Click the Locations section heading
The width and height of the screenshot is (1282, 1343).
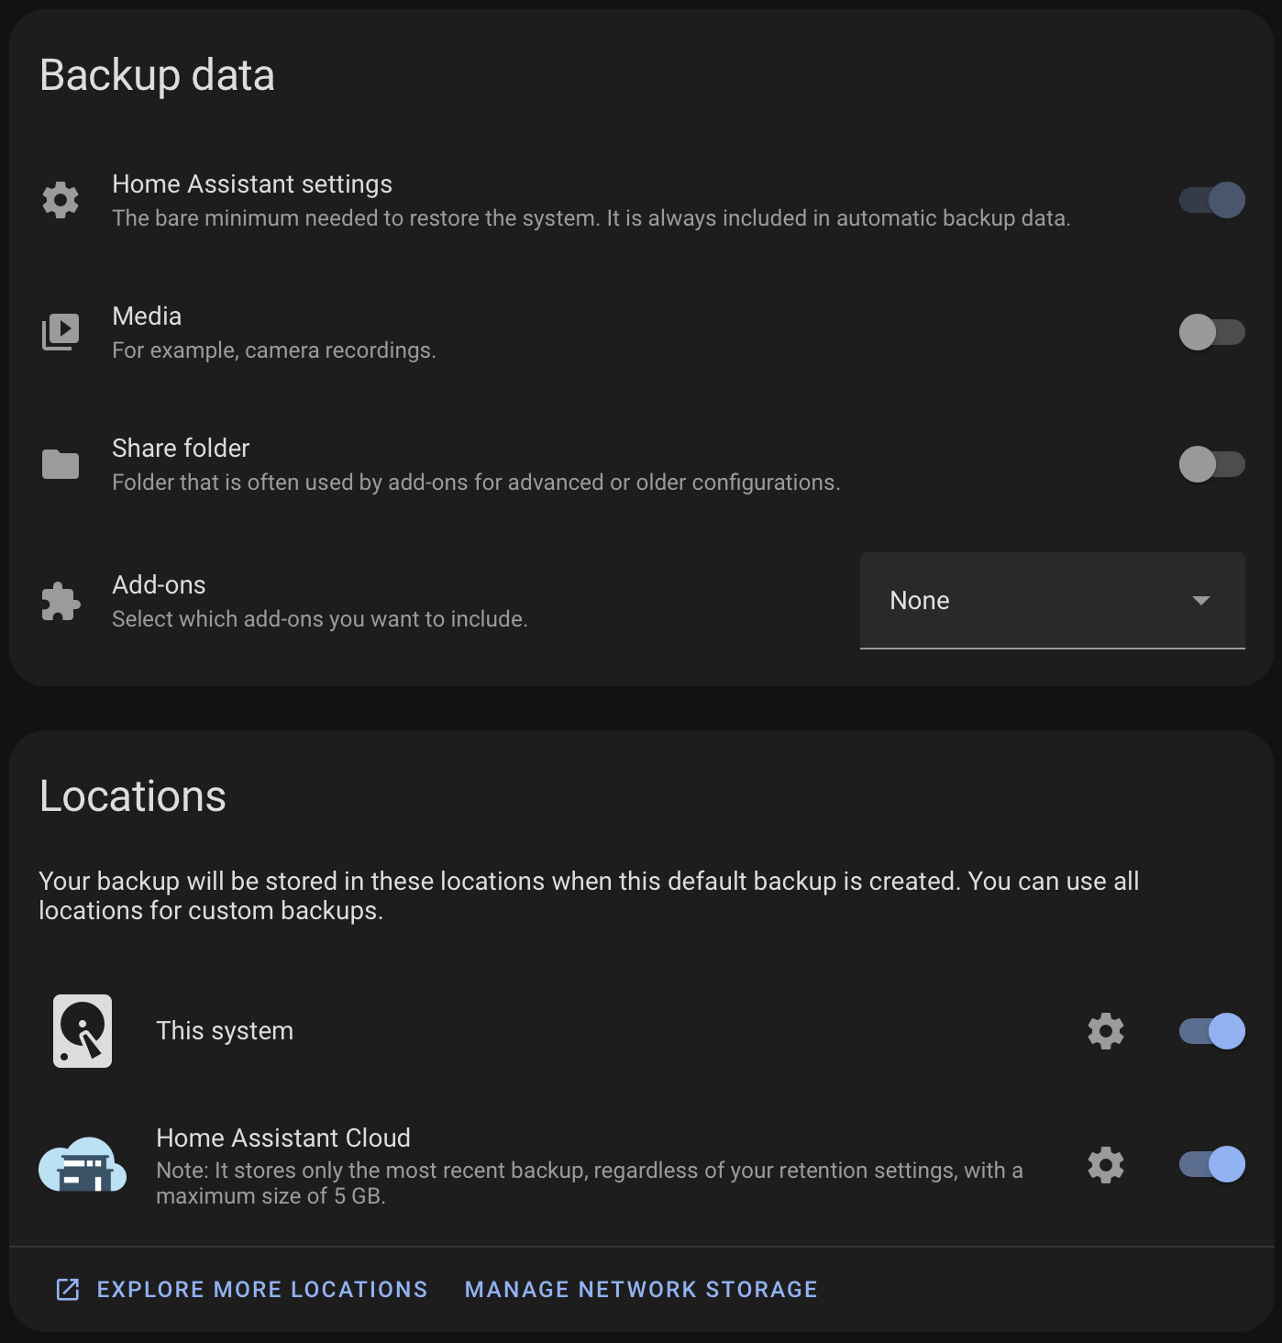point(132,796)
